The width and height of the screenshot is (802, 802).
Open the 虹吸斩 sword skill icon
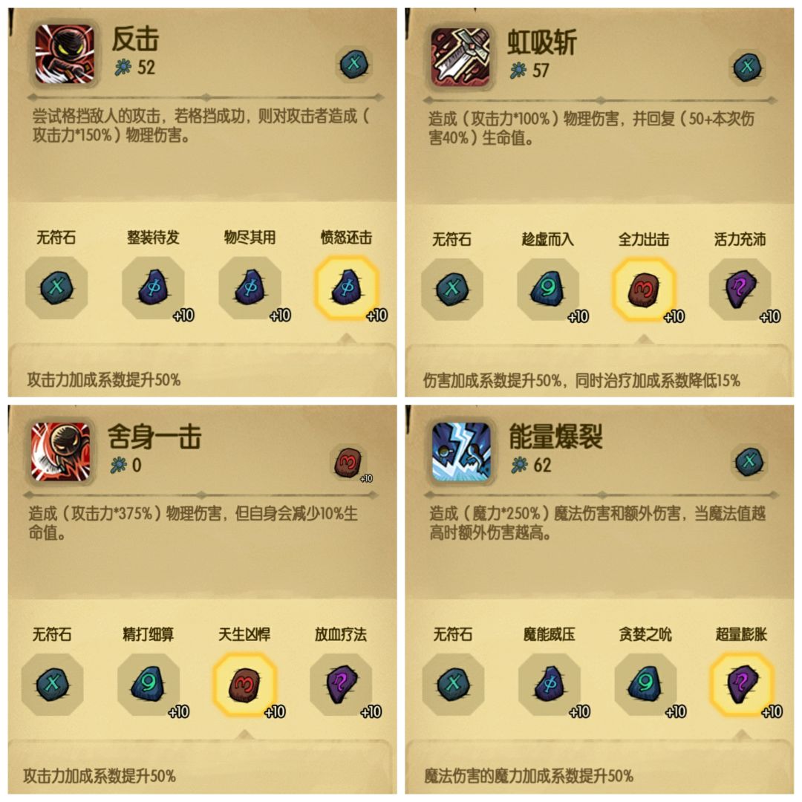(x=460, y=56)
